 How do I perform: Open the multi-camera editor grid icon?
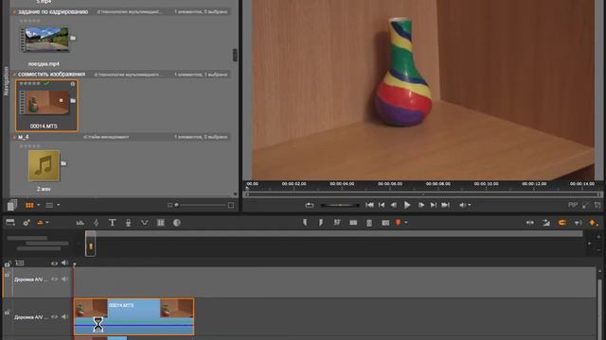click(161, 223)
